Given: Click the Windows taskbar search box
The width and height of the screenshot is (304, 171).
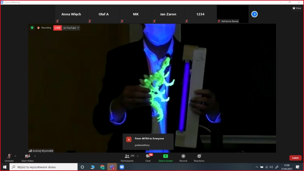Looking at the screenshot, I should tap(43, 167).
